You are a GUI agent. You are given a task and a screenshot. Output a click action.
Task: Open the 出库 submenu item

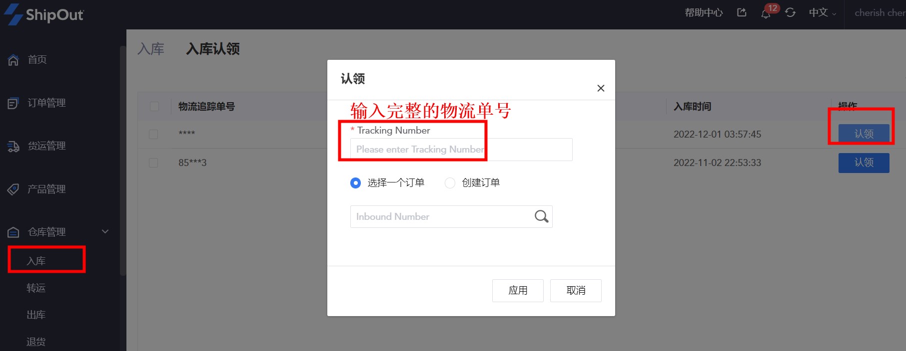(x=36, y=315)
